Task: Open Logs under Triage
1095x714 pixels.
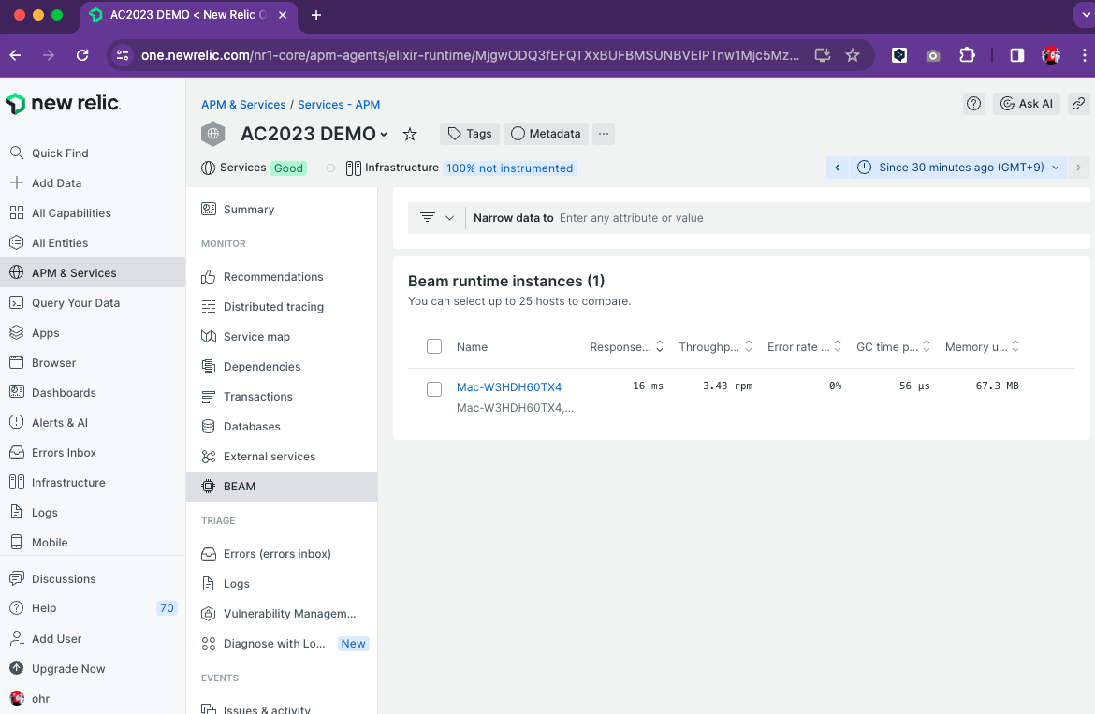Action: (x=225, y=584)
